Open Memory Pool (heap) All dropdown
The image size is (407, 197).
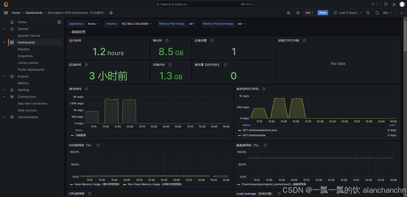pyautogui.click(x=192, y=24)
